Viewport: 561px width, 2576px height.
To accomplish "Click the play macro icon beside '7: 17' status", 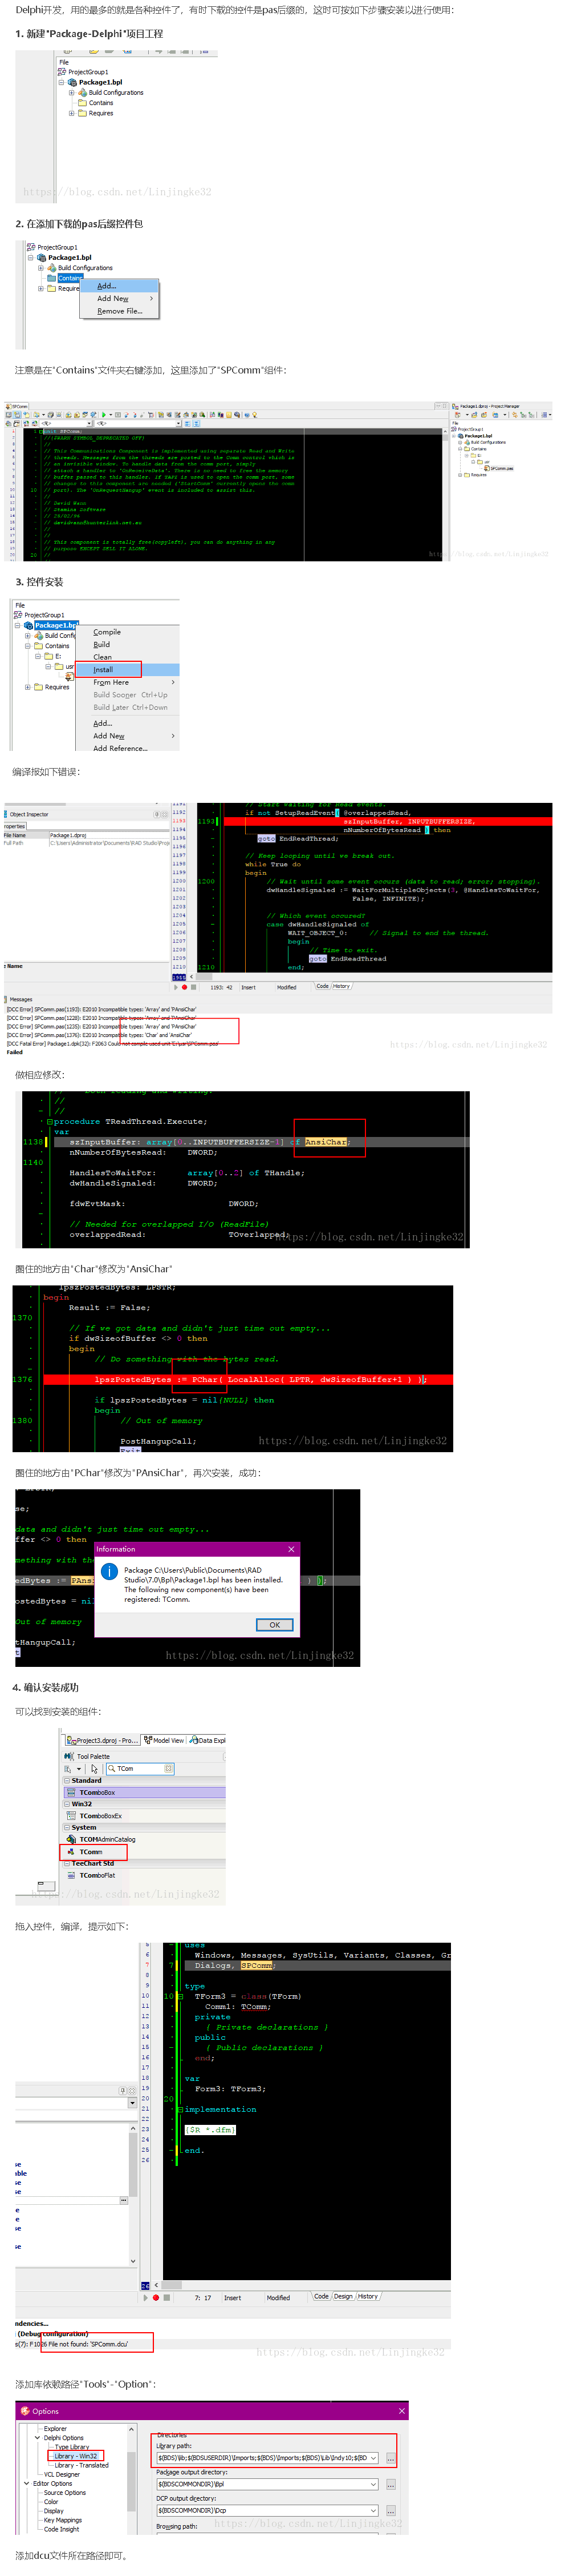I will point(147,2298).
